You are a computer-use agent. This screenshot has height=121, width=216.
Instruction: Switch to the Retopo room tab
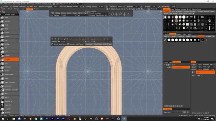pyautogui.click(x=16, y=9)
